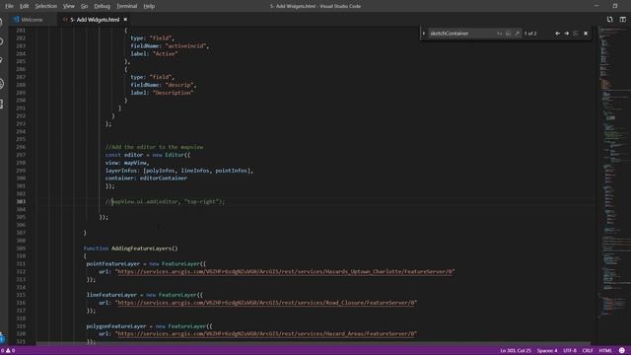Click 'view: mapView,' line
This screenshot has height=355, width=631.
[127, 163]
